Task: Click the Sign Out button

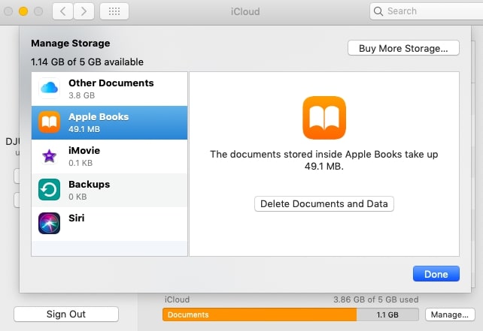Action: (x=66, y=314)
